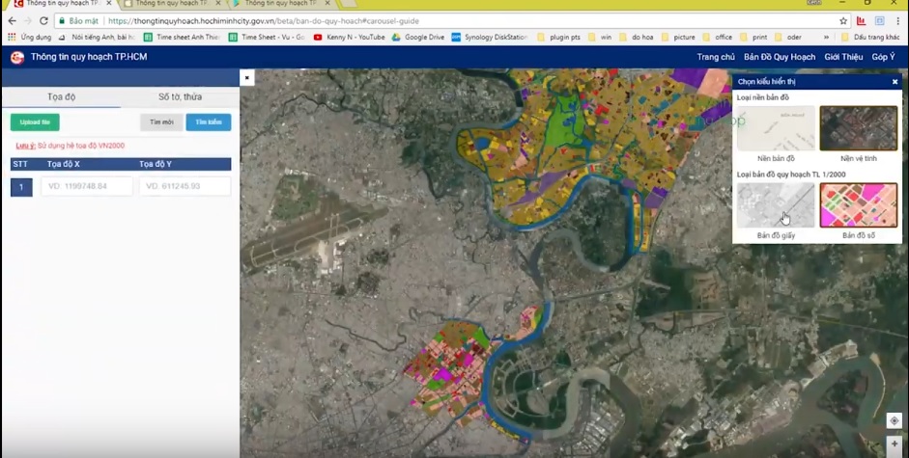Click the site logo beside Thông tin quy hoạch TP.HCM
Image resolution: width=909 pixels, height=458 pixels.
pos(16,57)
